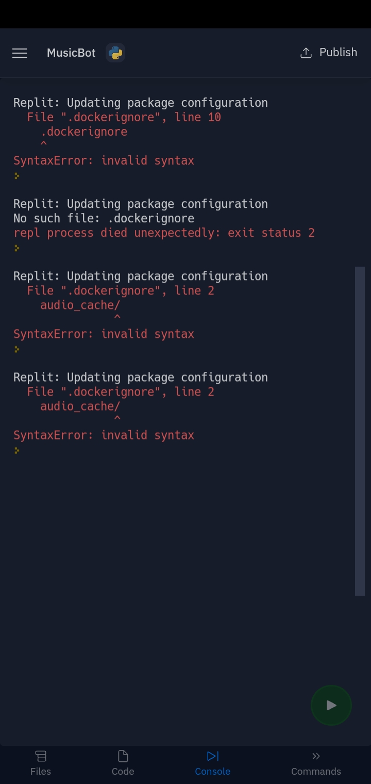Start the bot with the Run control
The image size is (371, 784).
pyautogui.click(x=331, y=705)
